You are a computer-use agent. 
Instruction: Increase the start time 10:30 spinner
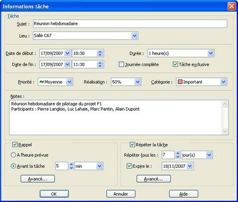pos(100,52)
